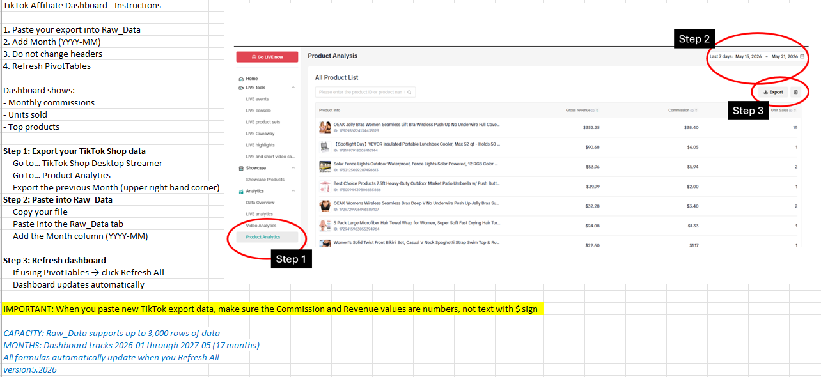Select 'TikTok Affiliate Dashboard - Instructions' cell
The image size is (821, 377).
click(82, 5)
